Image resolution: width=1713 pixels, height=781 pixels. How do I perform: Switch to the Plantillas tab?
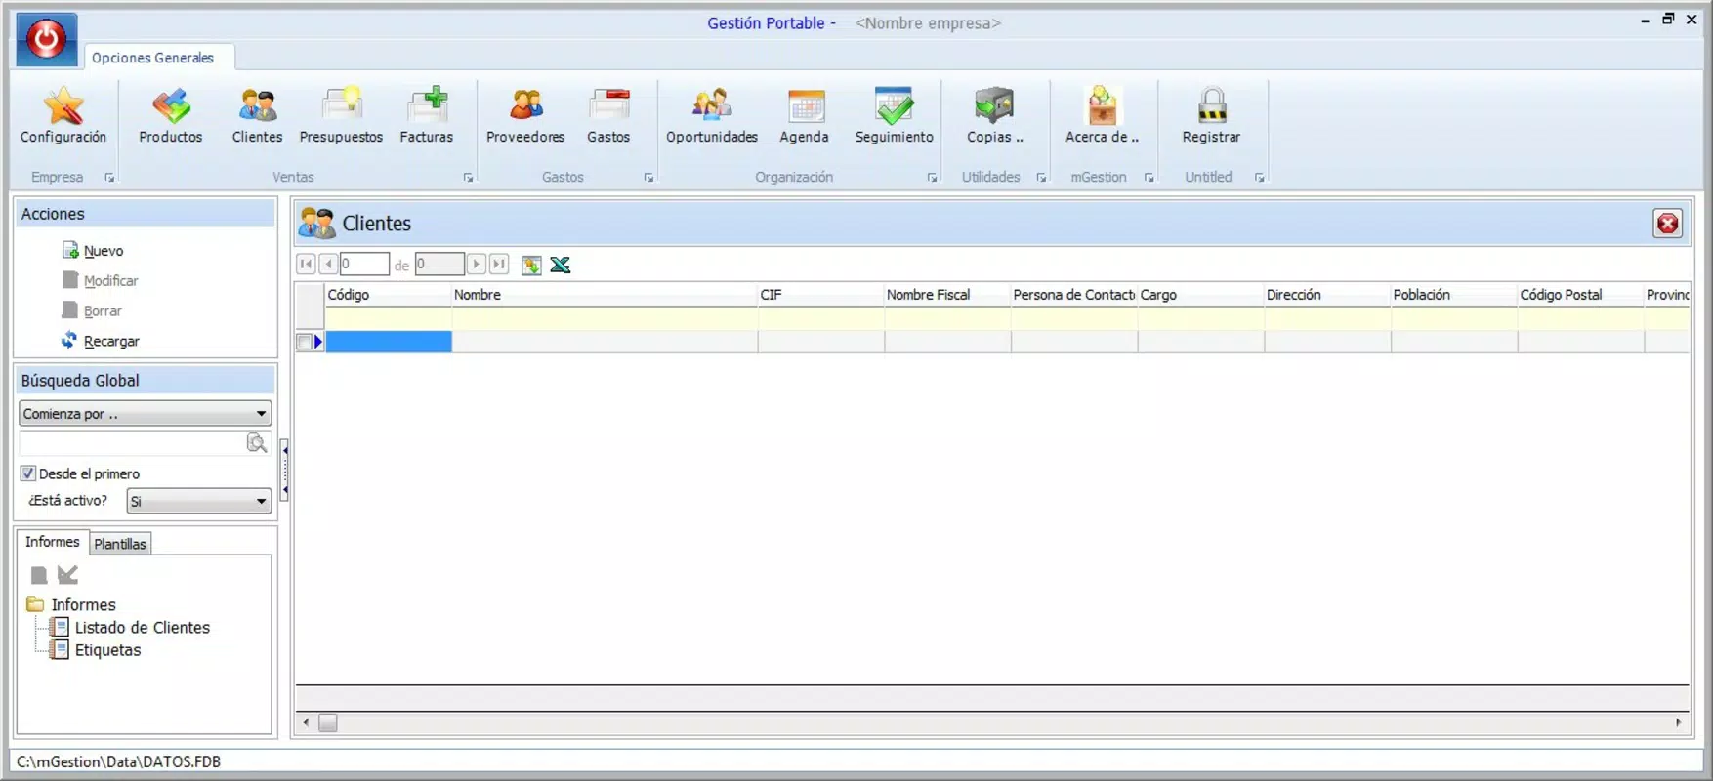point(120,544)
